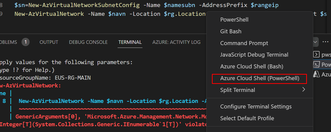331x132 pixels.
Task: Select the pwsh terminal icon in list
Action: click(x=317, y=54)
